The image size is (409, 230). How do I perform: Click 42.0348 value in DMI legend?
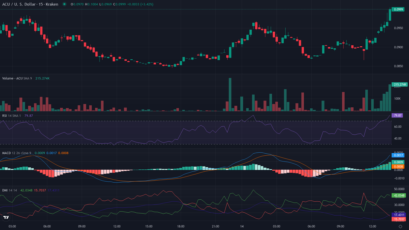coord(27,190)
